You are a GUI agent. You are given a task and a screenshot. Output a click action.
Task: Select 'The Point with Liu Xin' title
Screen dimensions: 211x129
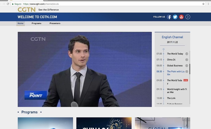click(176, 73)
